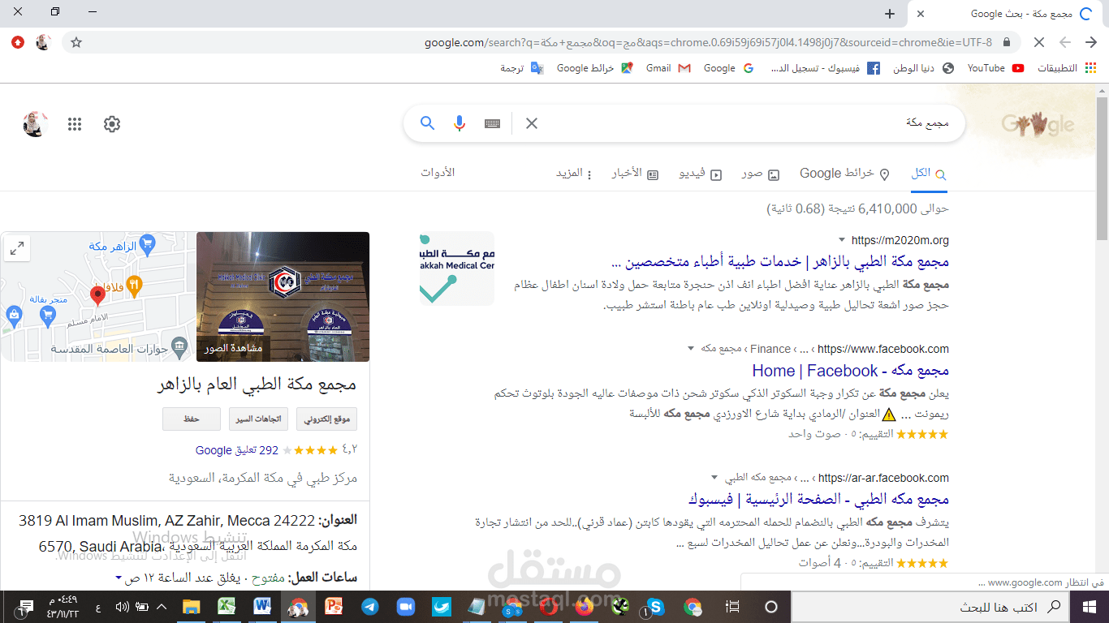Open the Google apps grid
Image resolution: width=1109 pixels, height=623 pixels.
[x=75, y=124]
